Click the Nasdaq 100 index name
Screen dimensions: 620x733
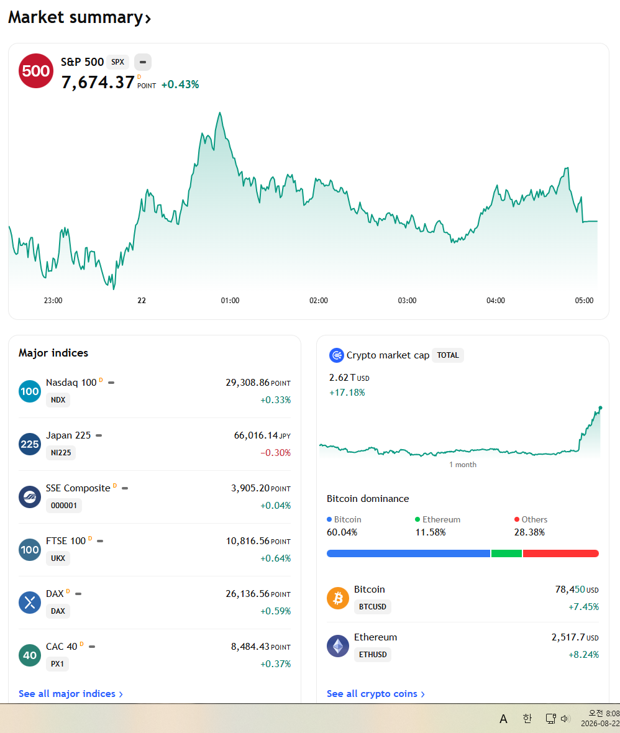(x=71, y=383)
